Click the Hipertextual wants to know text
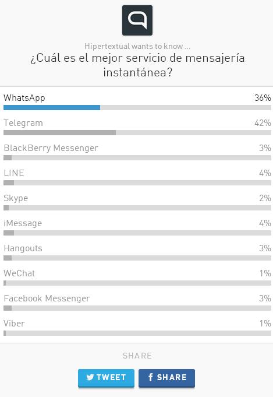This screenshot has width=273, height=397. pos(137,46)
